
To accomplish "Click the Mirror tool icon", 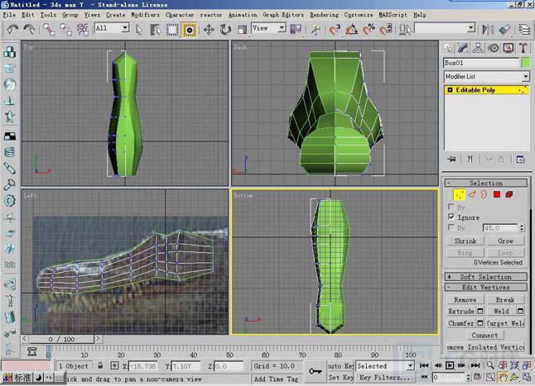I will (x=488, y=30).
